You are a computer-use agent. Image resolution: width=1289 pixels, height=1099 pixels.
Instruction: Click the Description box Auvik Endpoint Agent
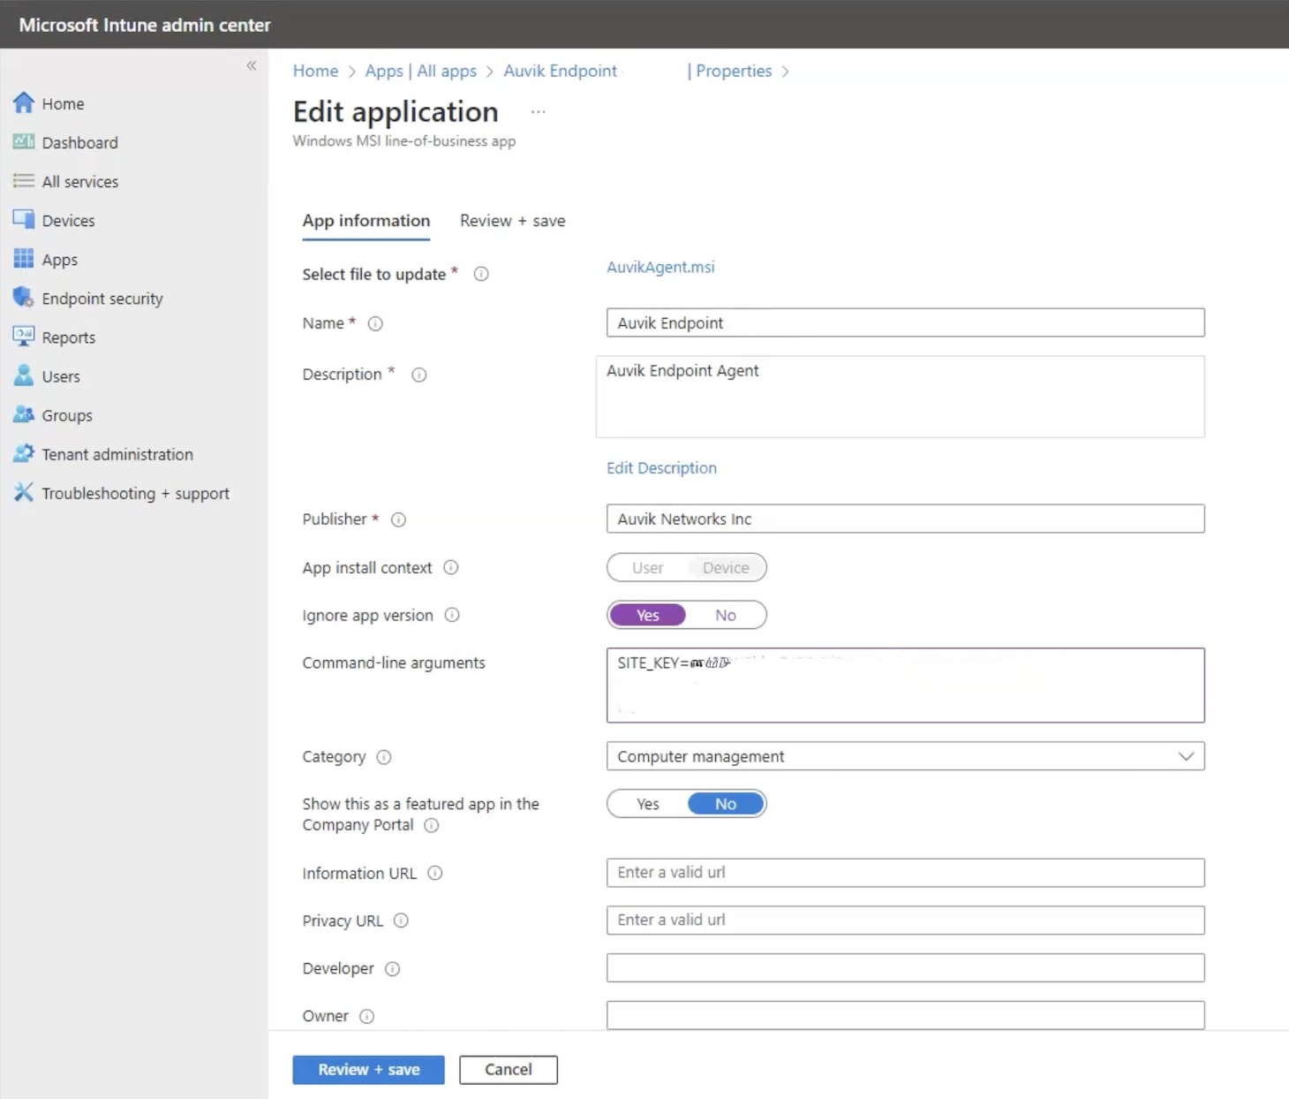click(x=901, y=397)
